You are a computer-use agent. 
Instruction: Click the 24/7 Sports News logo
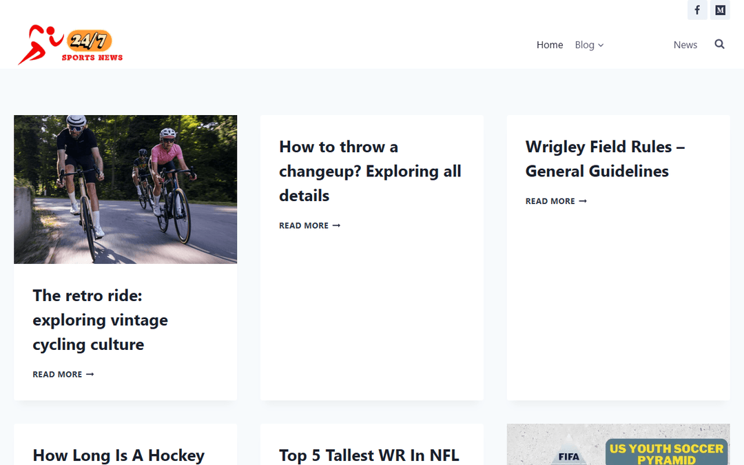click(x=70, y=45)
